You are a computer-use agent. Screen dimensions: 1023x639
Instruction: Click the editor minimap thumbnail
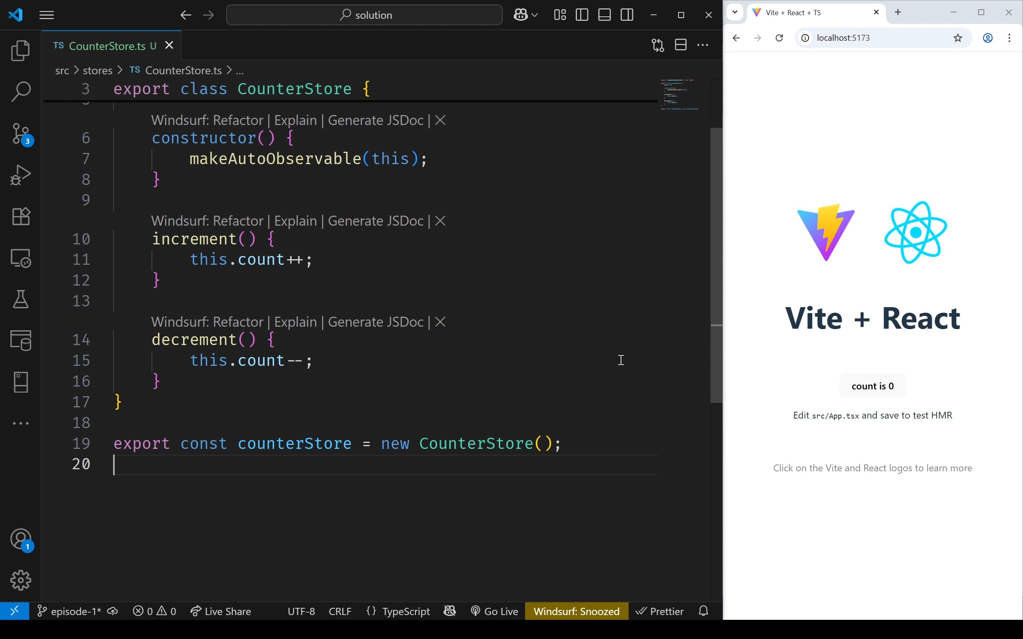click(x=679, y=95)
